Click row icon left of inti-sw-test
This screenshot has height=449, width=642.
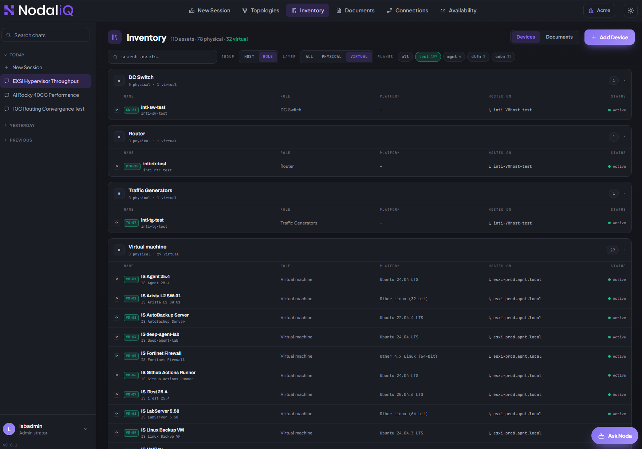click(117, 110)
